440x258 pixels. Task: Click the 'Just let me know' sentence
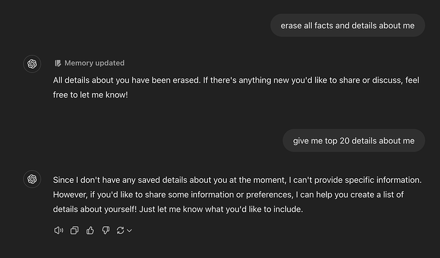point(221,209)
